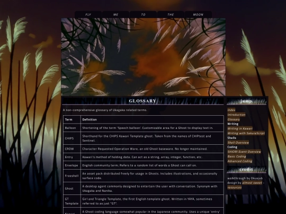286x214 pixels.
Task: Click the credit sidebar heading
Action: pyautogui.click(x=246, y=170)
